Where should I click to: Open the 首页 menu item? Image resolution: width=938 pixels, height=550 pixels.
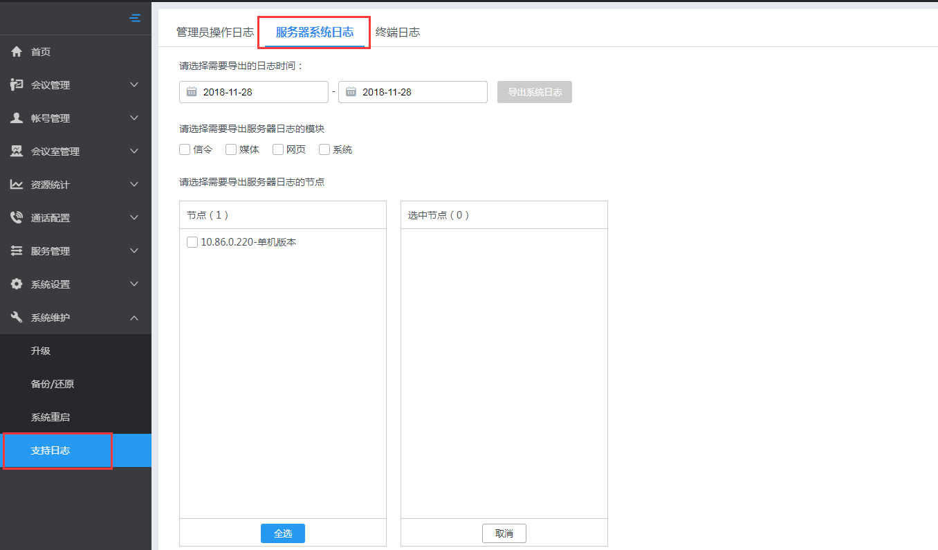pyautogui.click(x=75, y=52)
